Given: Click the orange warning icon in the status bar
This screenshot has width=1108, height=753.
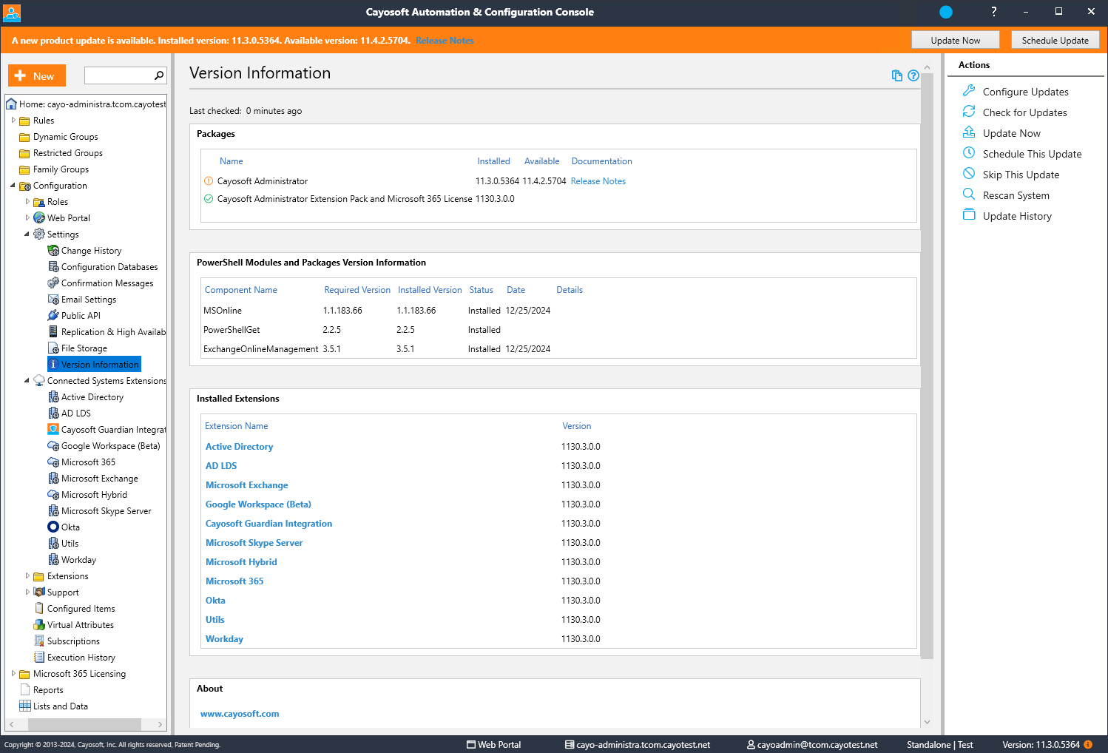Looking at the screenshot, I should [1088, 745].
